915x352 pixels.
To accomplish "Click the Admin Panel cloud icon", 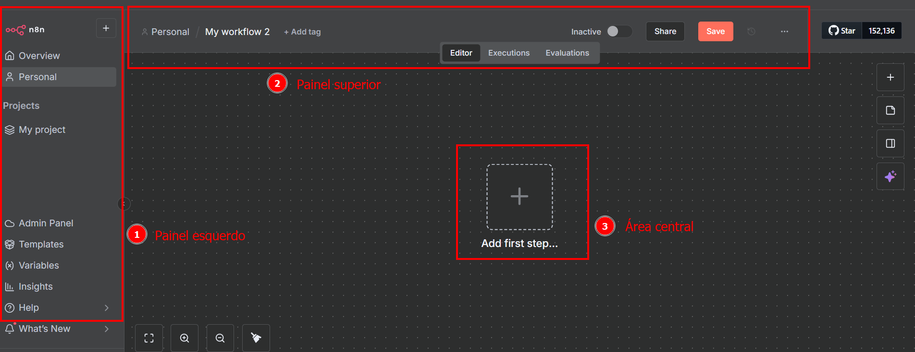I will (x=10, y=223).
